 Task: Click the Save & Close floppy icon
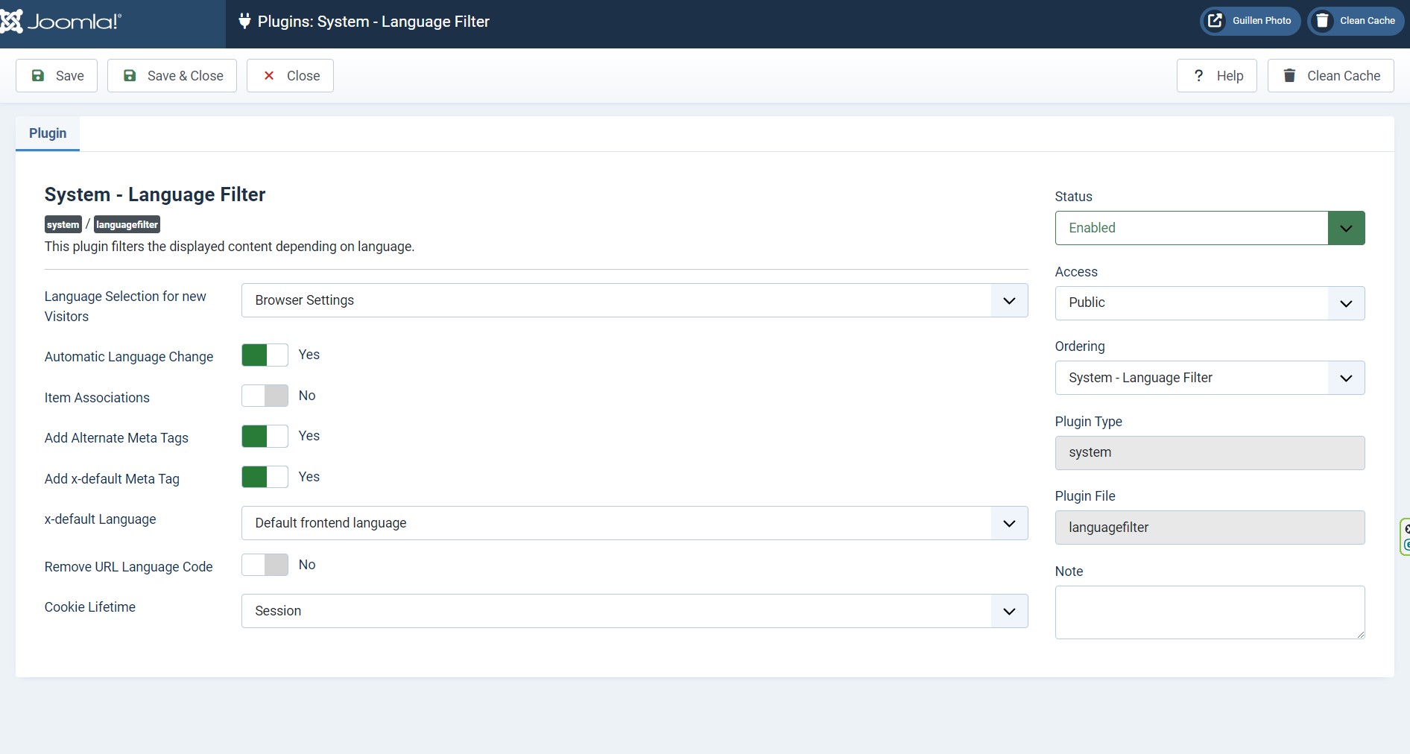point(130,76)
